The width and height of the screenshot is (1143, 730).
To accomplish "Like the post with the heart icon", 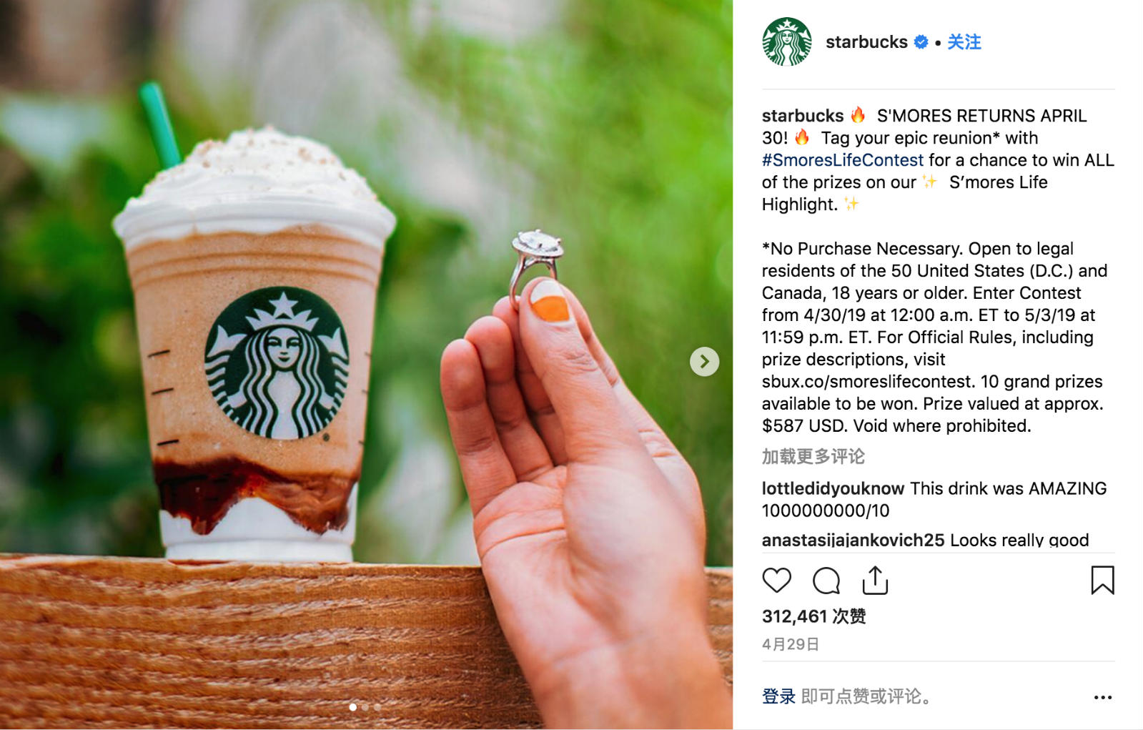I will (776, 580).
